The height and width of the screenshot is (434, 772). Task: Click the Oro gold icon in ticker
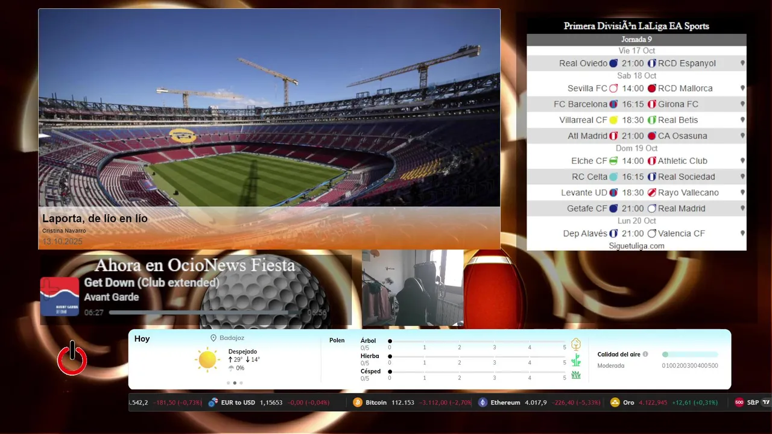pos(615,402)
